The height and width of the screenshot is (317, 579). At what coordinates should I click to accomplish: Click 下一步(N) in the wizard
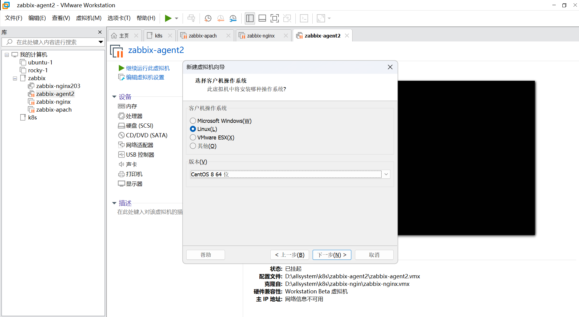click(x=332, y=255)
